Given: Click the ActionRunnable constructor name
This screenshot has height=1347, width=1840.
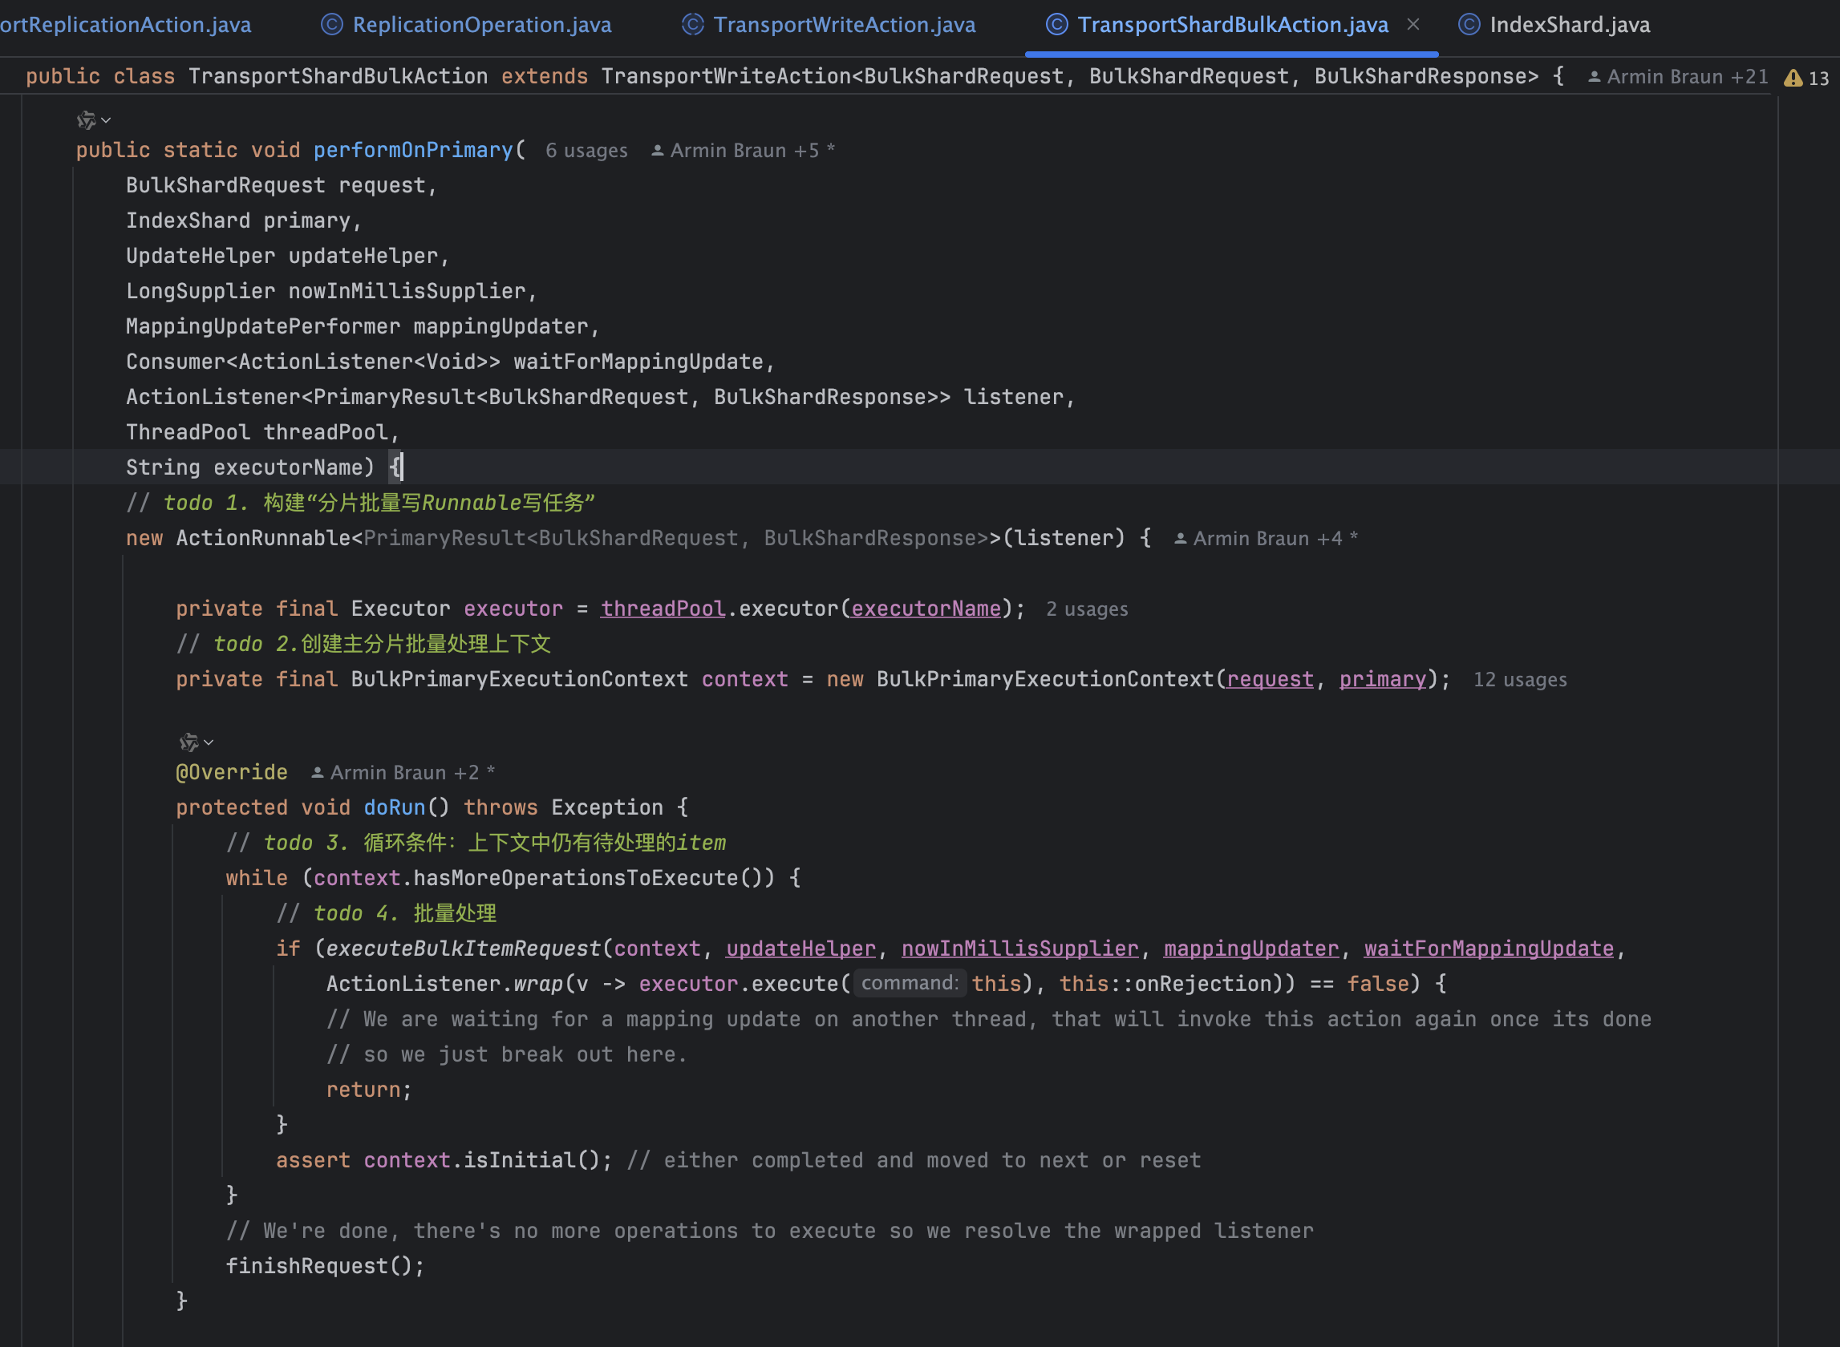Looking at the screenshot, I should click(x=263, y=539).
